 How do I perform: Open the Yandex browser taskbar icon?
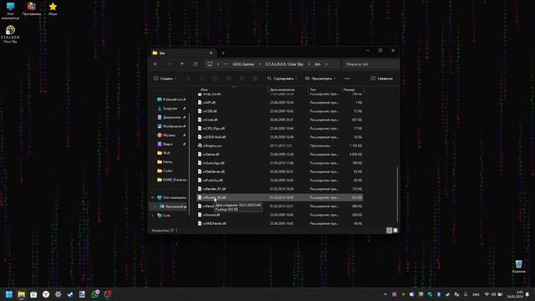46,294
